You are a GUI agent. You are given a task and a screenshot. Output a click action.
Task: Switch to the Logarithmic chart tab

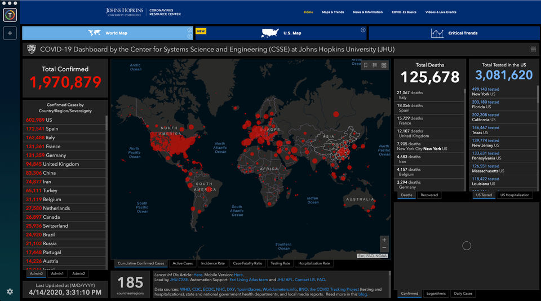[x=436, y=294]
